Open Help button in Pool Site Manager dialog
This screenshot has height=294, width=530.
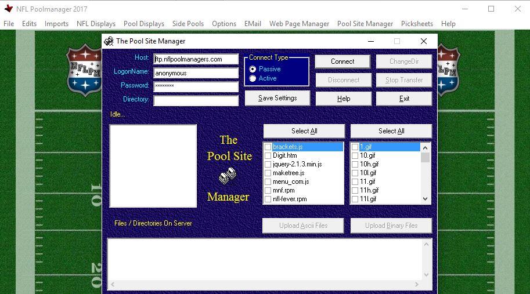344,99
